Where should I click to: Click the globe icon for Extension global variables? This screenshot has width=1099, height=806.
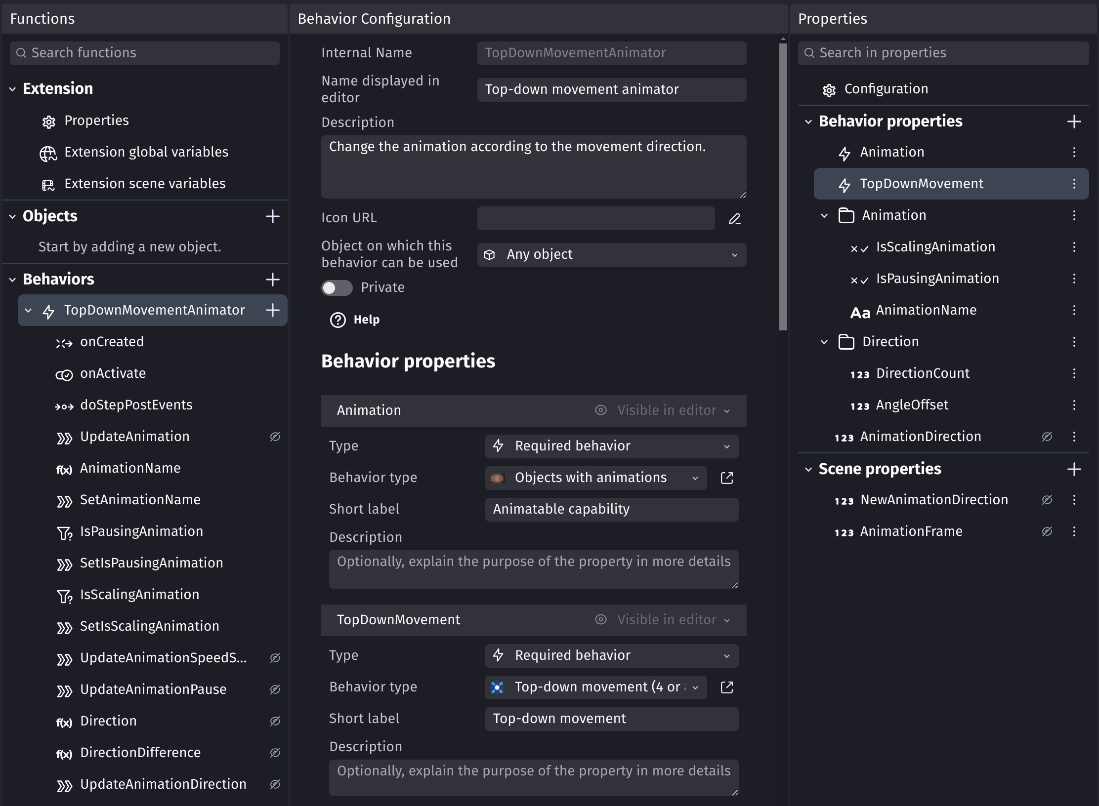click(x=48, y=153)
